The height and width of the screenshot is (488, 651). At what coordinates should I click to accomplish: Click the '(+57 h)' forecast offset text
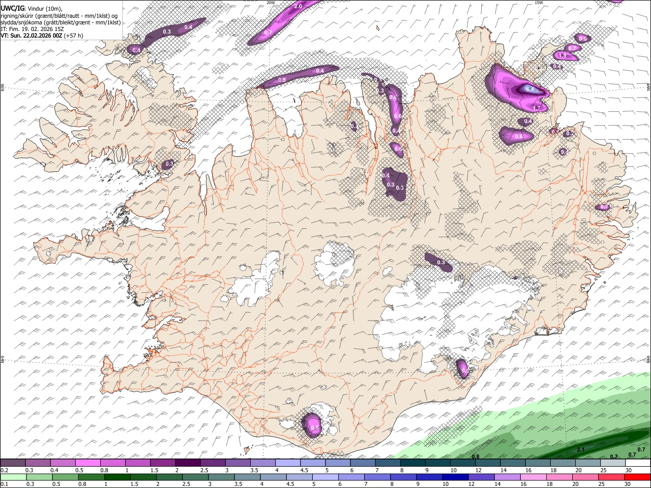tap(74, 36)
